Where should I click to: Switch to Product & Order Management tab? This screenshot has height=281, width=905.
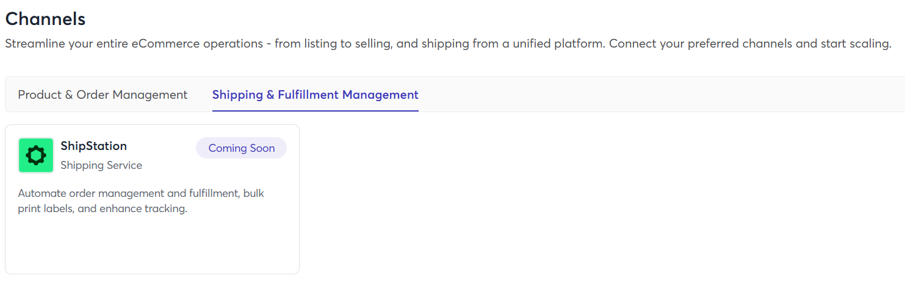[103, 95]
